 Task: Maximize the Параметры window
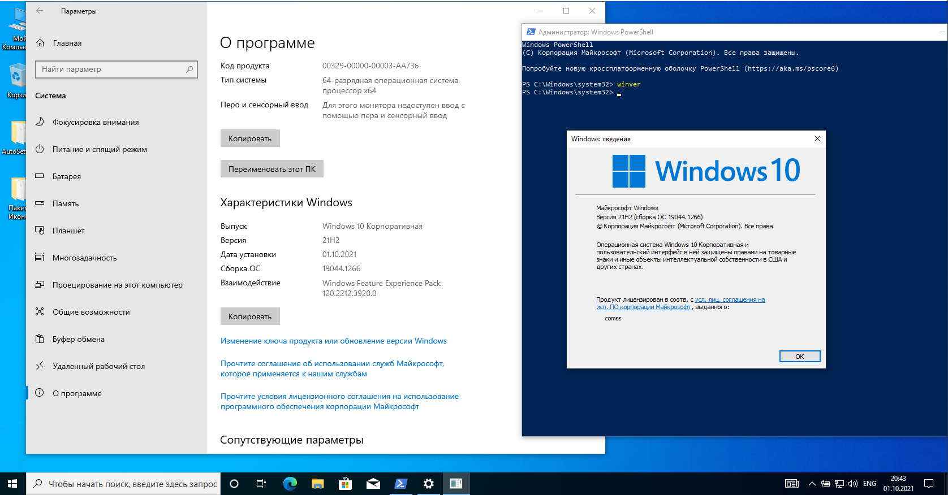(566, 11)
